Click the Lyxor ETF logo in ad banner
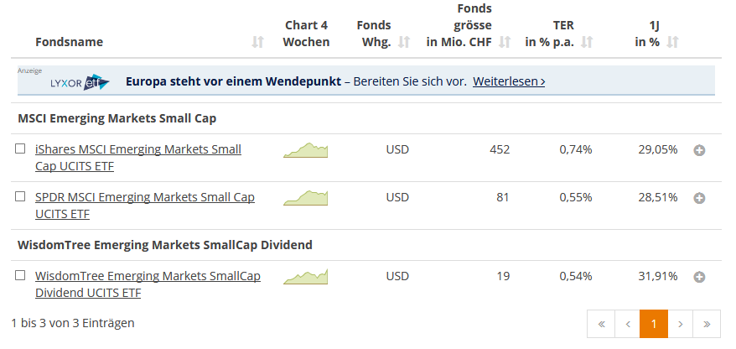The height and width of the screenshot is (349, 736). [80, 83]
